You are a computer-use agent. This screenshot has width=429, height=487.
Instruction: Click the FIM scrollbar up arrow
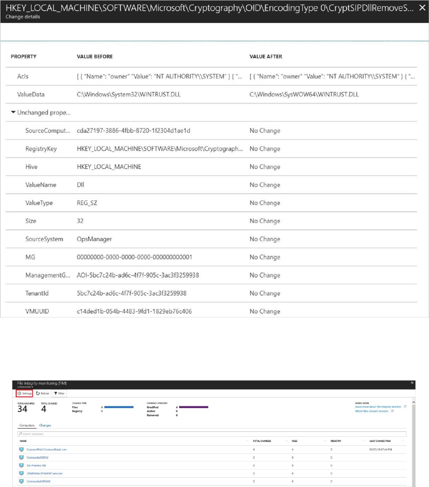coord(413,402)
